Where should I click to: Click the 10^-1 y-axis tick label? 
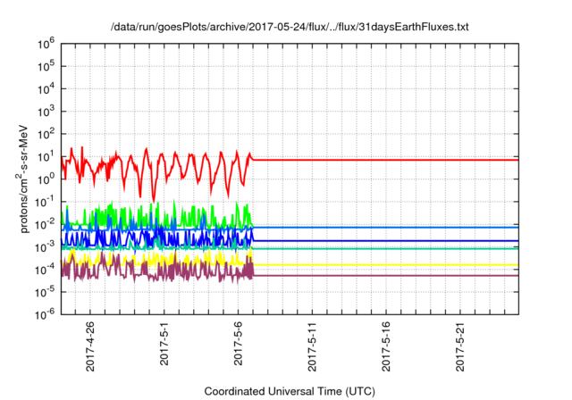click(45, 202)
